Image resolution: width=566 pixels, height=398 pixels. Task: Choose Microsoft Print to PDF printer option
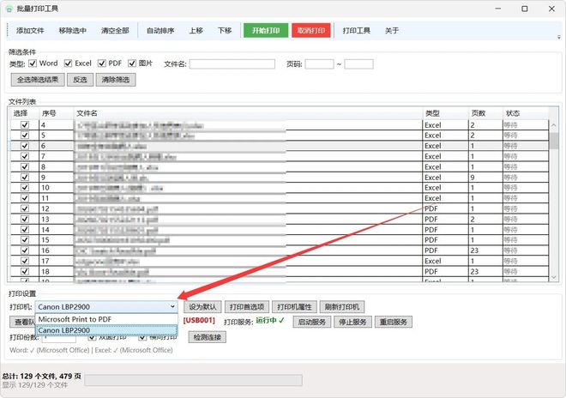tap(106, 319)
